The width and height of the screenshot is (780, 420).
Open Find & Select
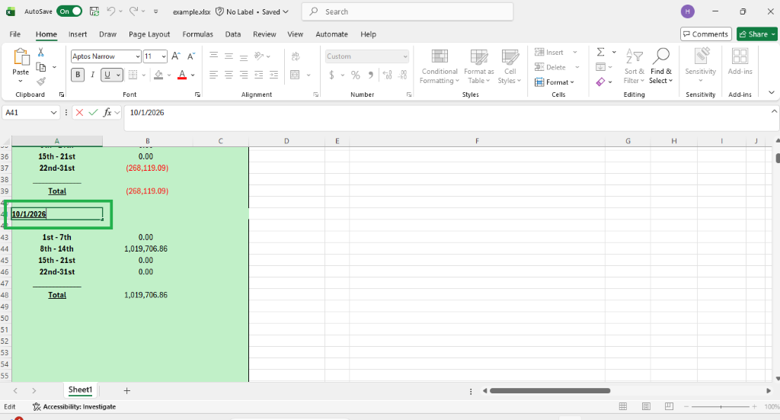[x=660, y=66]
